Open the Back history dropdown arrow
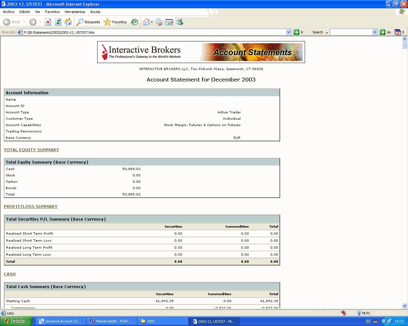Viewport: 408px width, 326px height. pyautogui.click(x=24, y=22)
